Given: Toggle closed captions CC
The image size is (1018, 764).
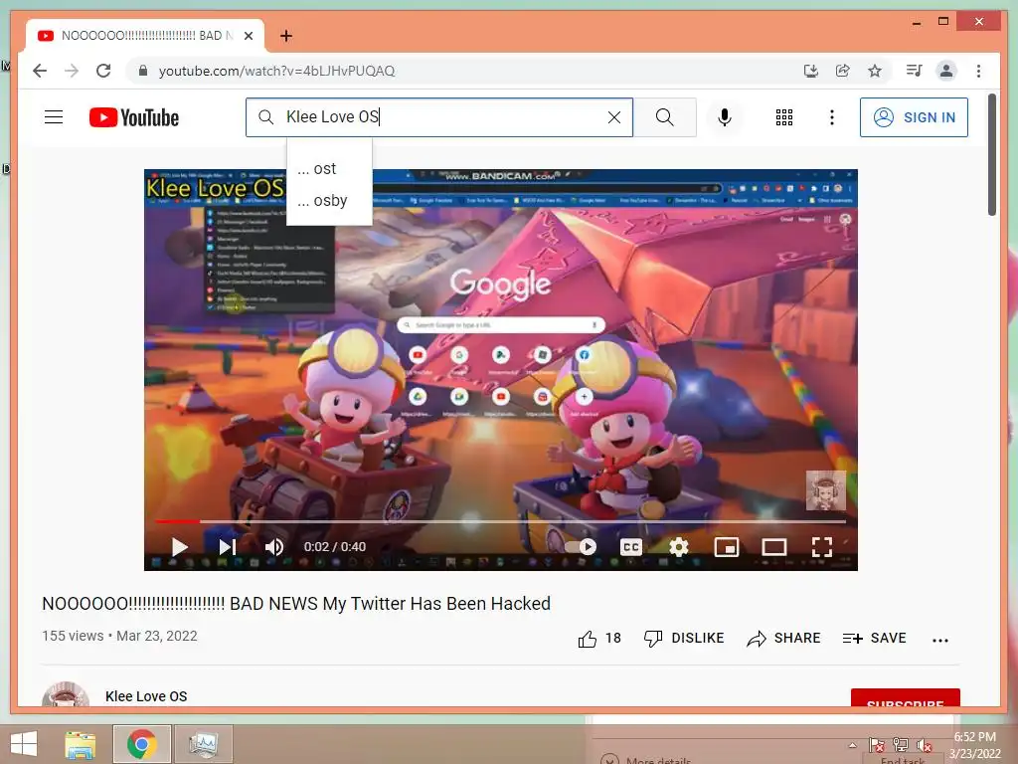Looking at the screenshot, I should [631, 547].
